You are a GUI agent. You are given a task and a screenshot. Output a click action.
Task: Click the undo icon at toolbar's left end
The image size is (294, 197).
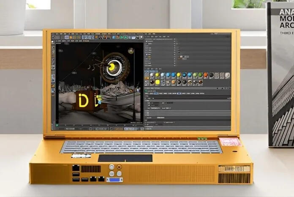tap(54, 37)
